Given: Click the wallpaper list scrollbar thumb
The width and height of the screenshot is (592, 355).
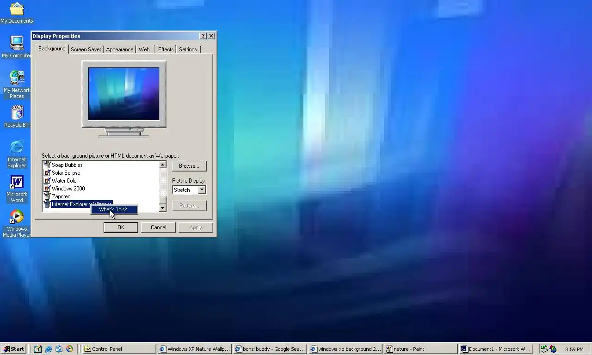Looking at the screenshot, I should (162, 200).
